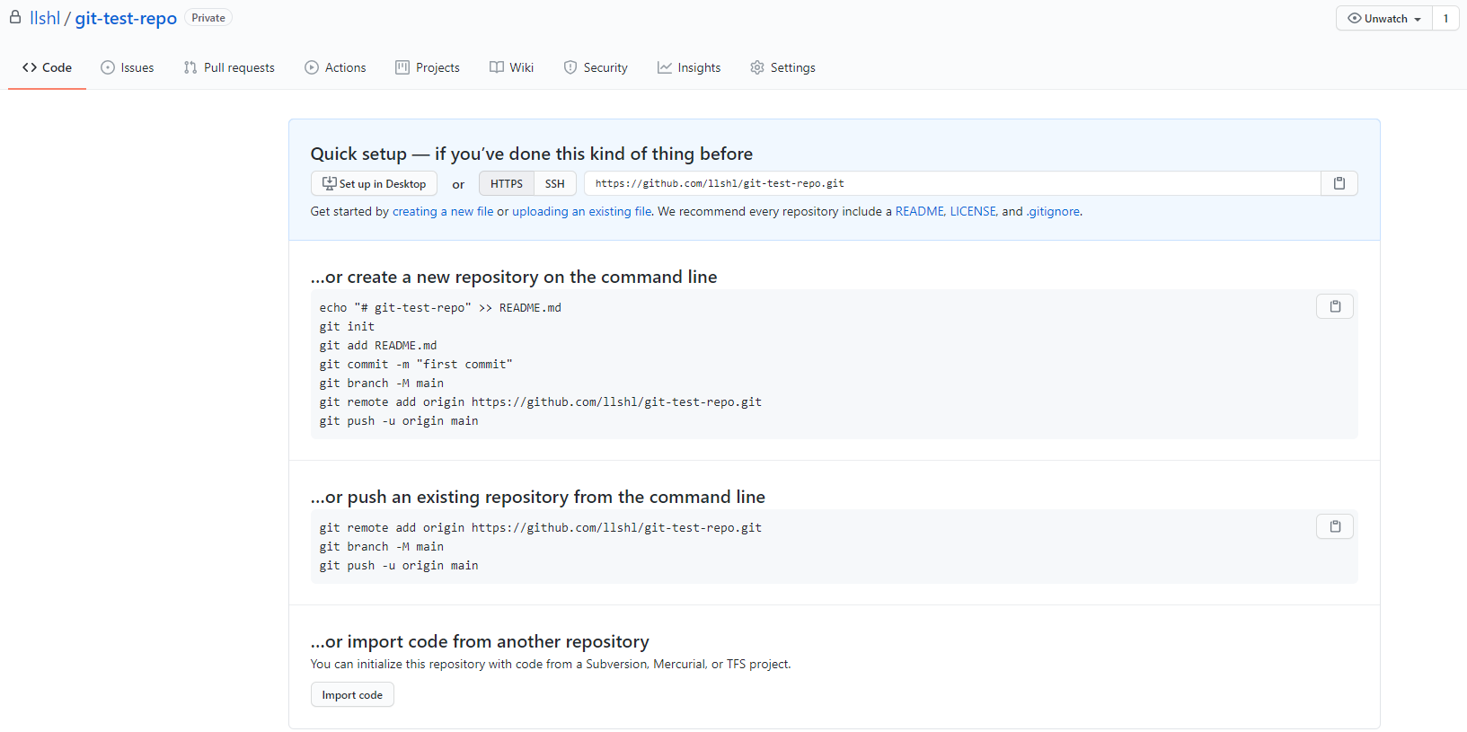Image resolution: width=1467 pixels, height=732 pixels.
Task: Follow the creating a new file link
Action: pos(443,211)
